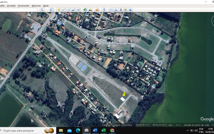The width and height of the screenshot is (214, 134).
Task: Click the add image overlay icon
Action: (74, 10)
